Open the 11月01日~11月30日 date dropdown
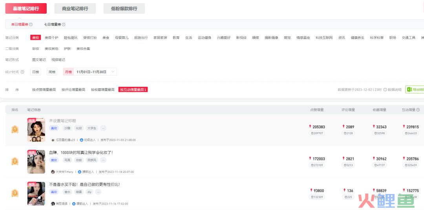Image resolution: width=424 pixels, height=210 pixels. [x=95, y=72]
